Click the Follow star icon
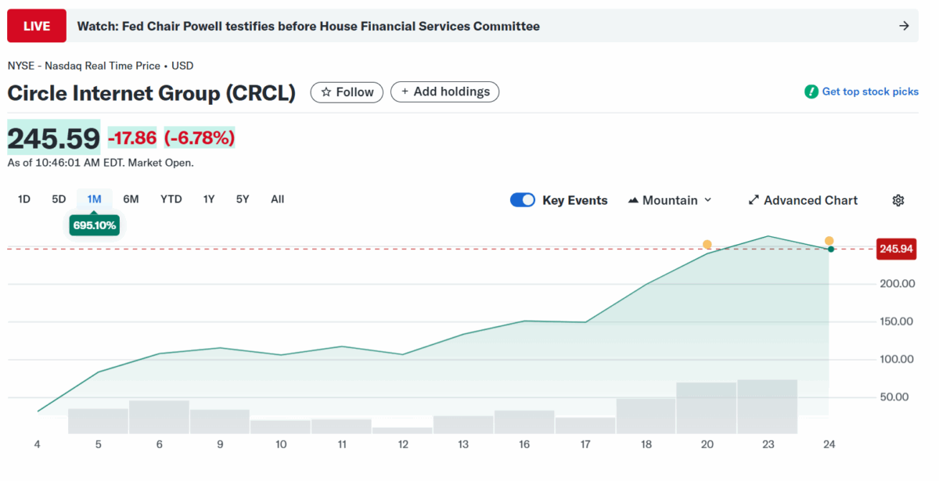 [x=326, y=92]
